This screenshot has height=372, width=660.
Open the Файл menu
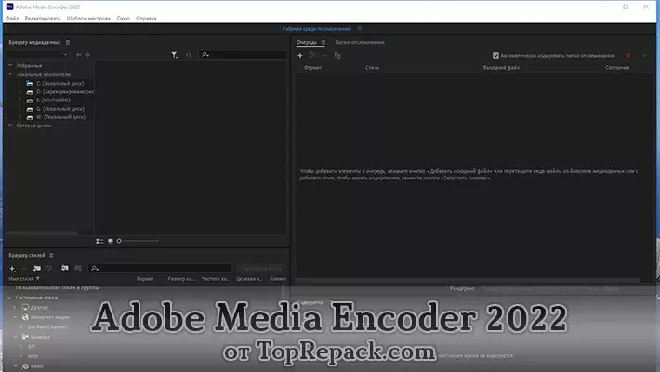tap(12, 18)
